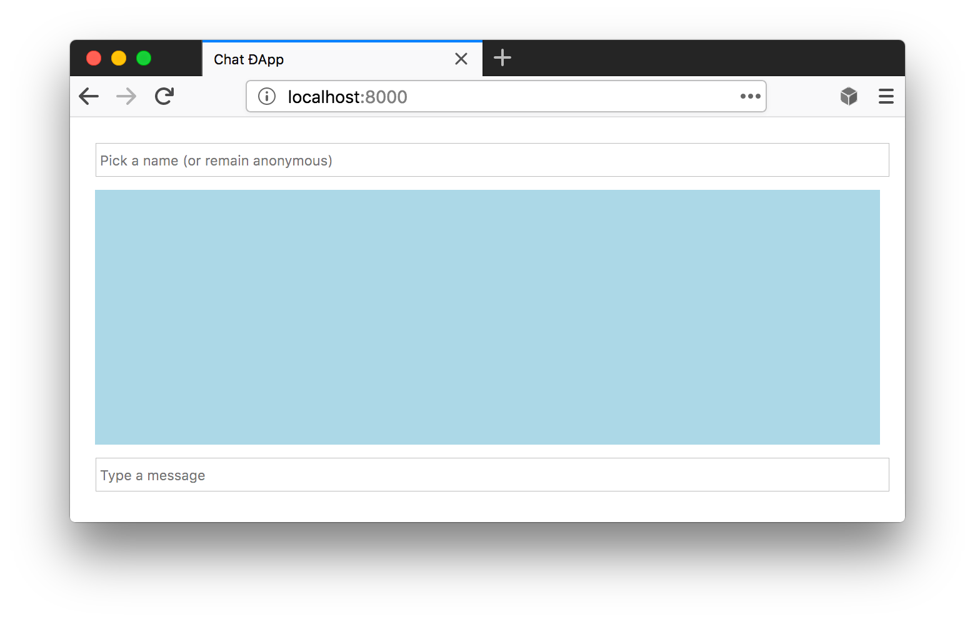Open page actions three-dot menu

pyautogui.click(x=750, y=96)
